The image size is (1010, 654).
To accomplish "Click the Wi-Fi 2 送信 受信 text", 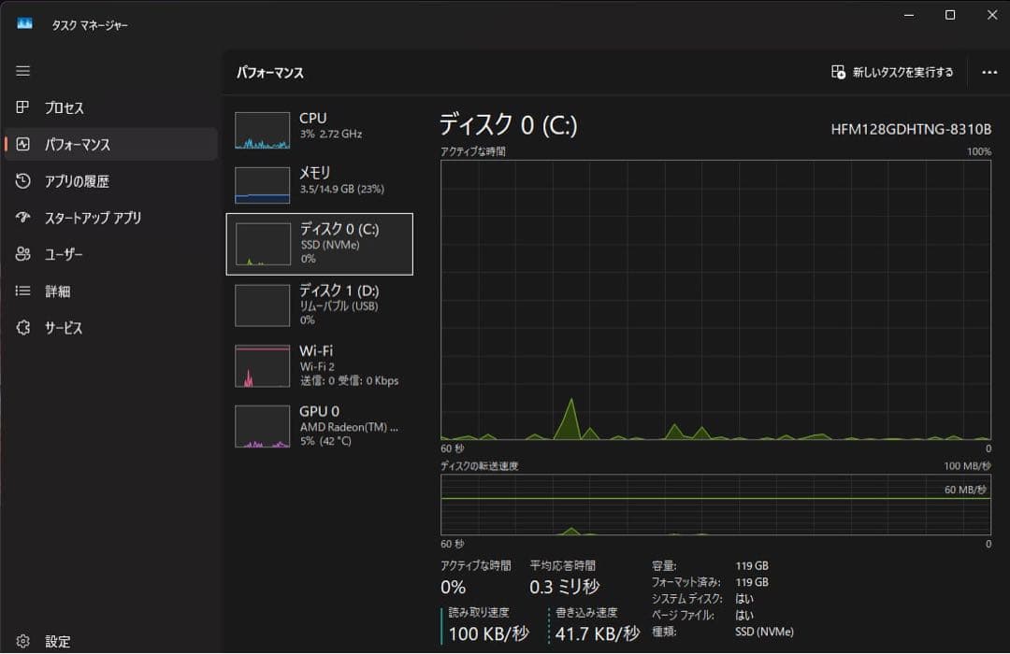I will (x=349, y=374).
